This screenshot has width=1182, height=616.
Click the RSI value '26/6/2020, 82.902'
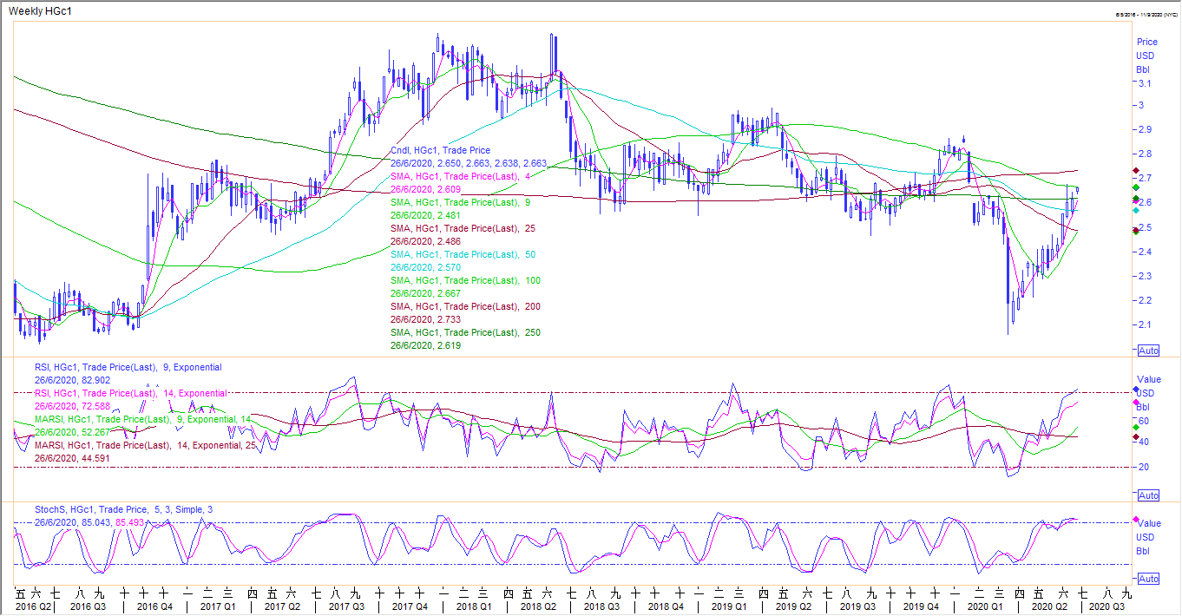click(x=72, y=380)
